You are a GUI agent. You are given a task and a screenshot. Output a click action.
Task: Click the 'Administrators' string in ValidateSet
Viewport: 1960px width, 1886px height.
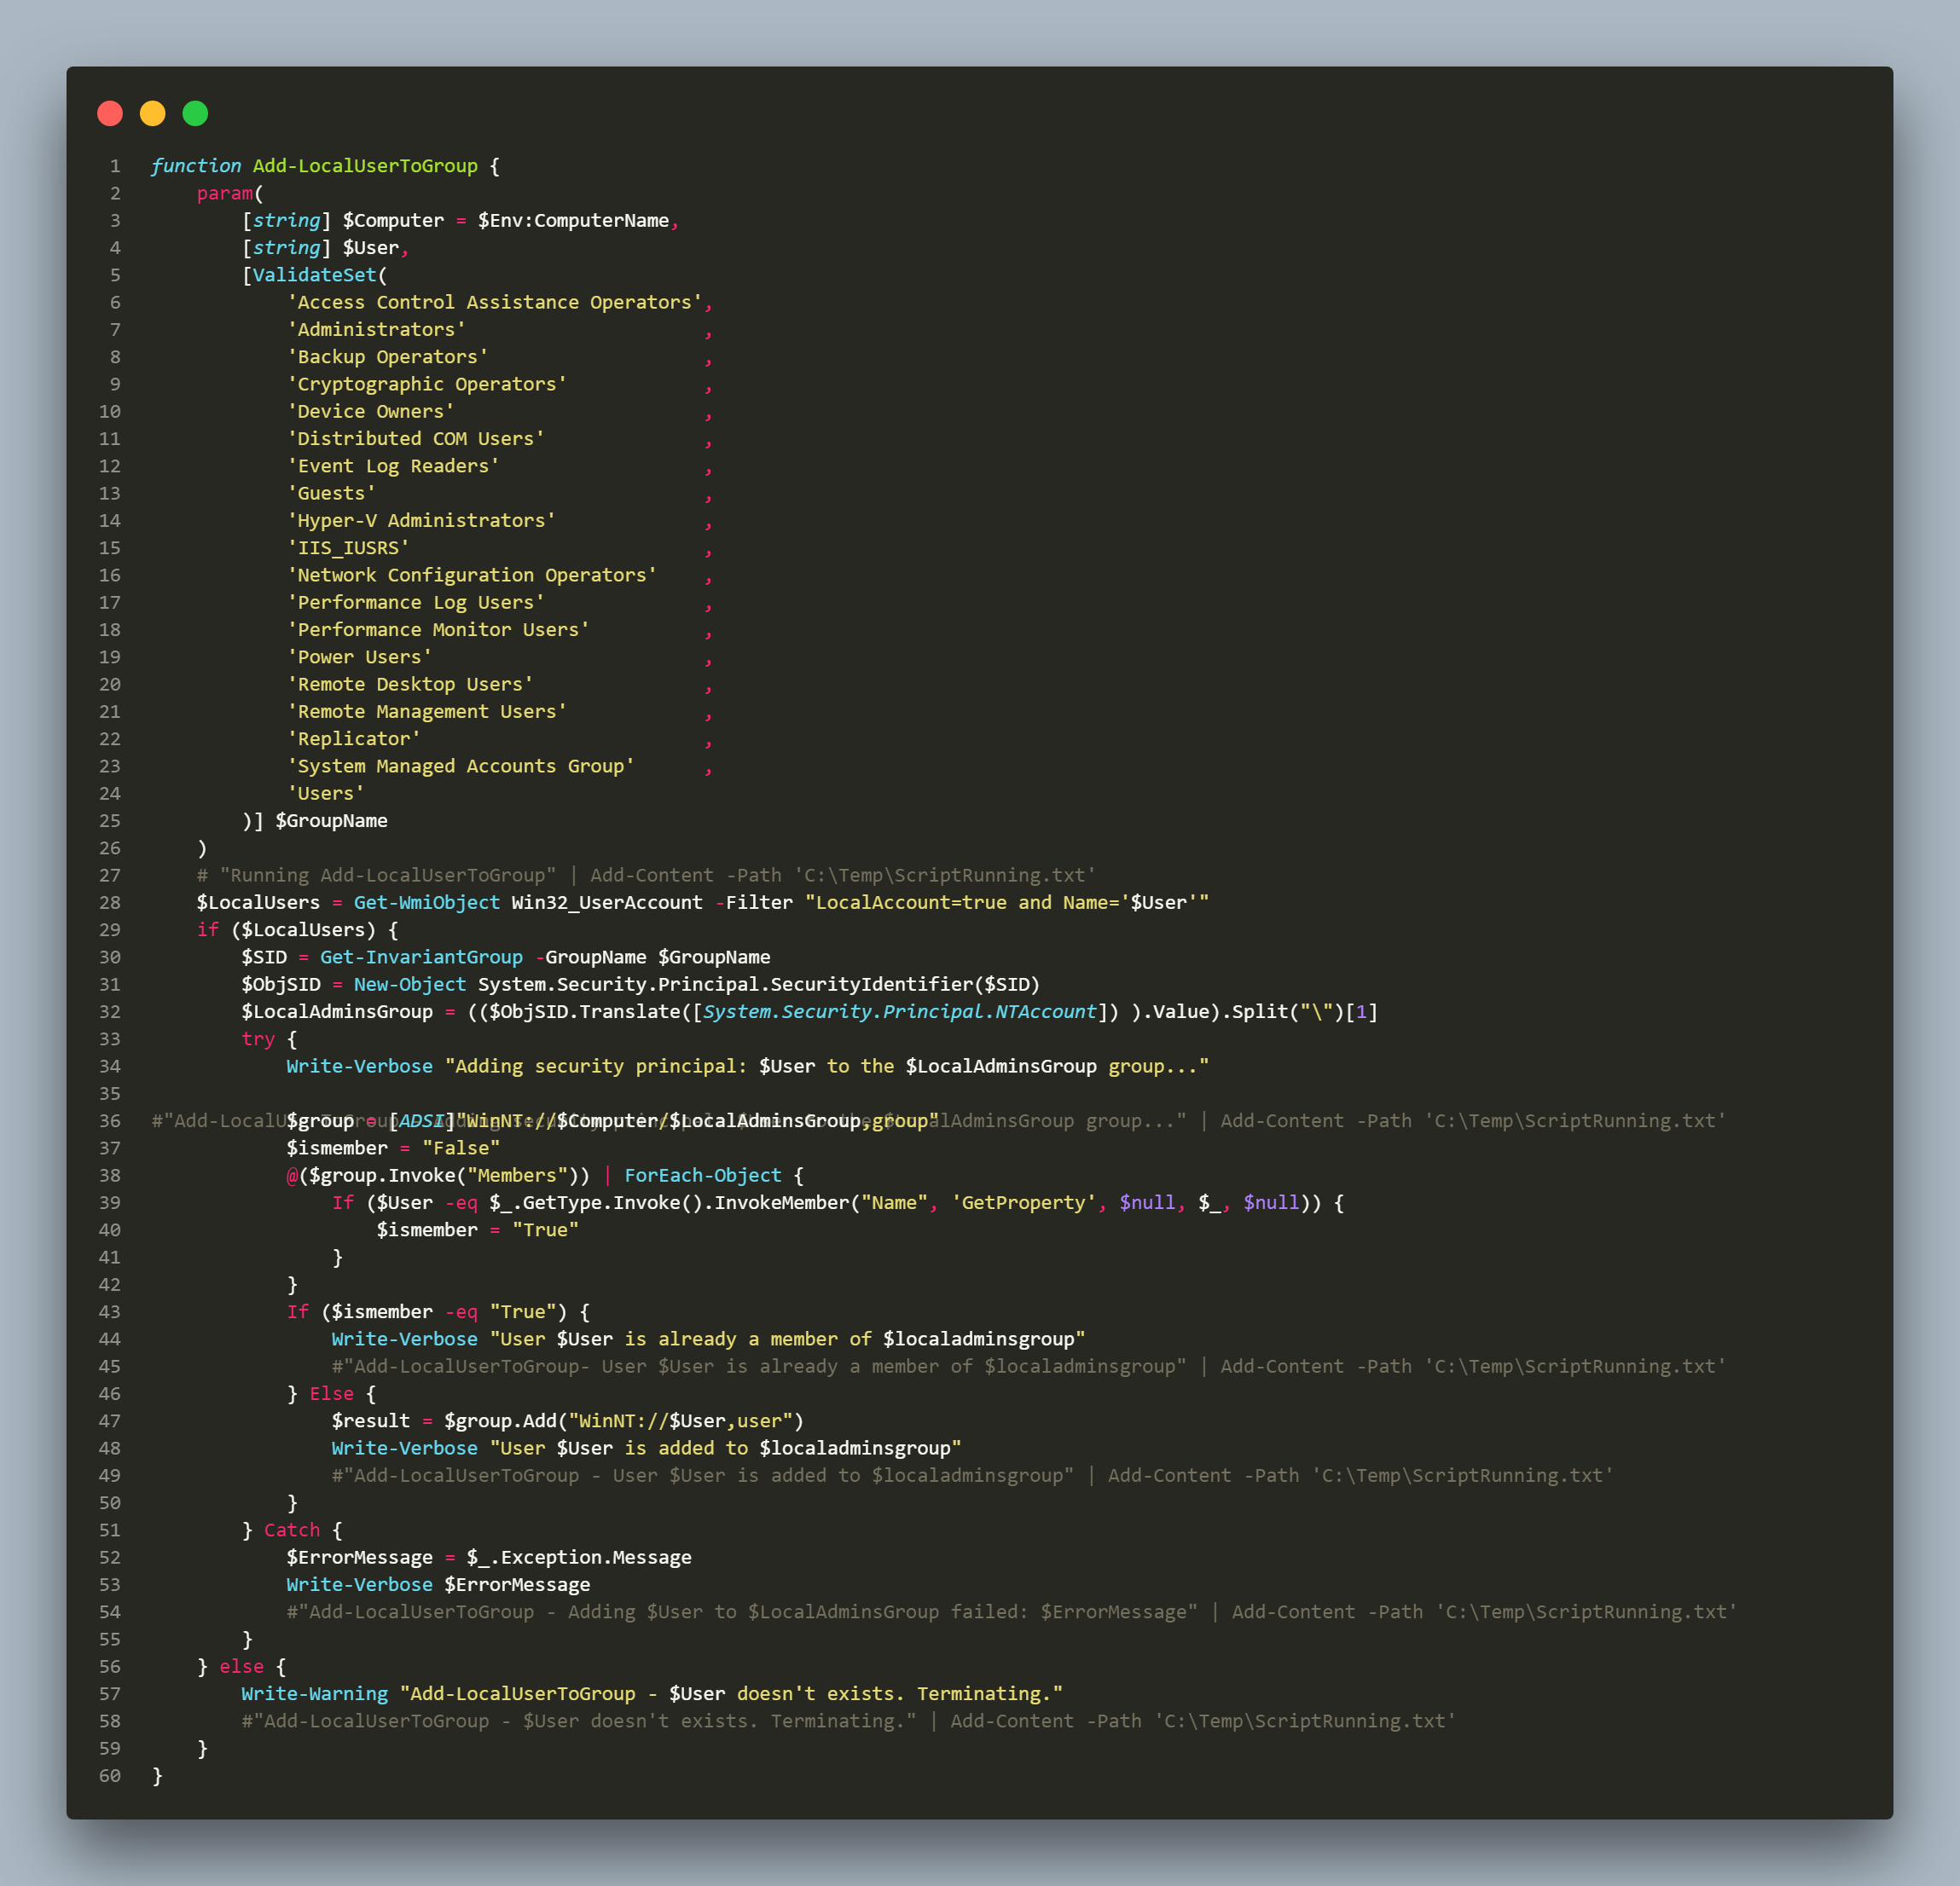click(376, 330)
